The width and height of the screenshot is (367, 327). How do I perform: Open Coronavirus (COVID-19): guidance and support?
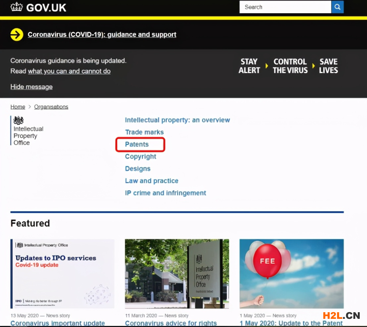[x=102, y=35]
